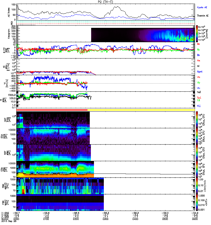Viewport: 211px width, 225px height.
Task: Click the Themis AE legend label
Action: [203, 16]
